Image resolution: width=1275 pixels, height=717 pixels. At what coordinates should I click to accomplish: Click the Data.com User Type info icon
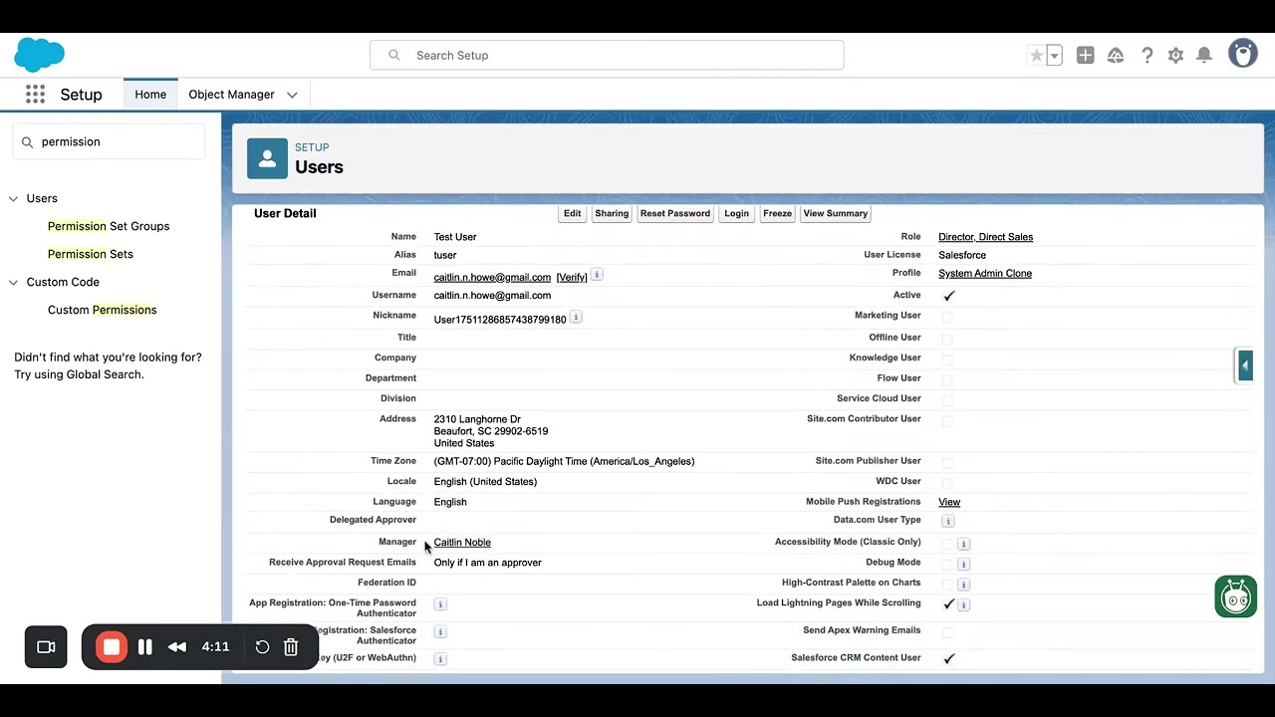click(x=948, y=521)
